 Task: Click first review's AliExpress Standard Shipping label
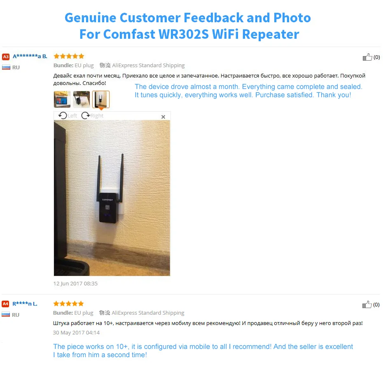[148, 65]
